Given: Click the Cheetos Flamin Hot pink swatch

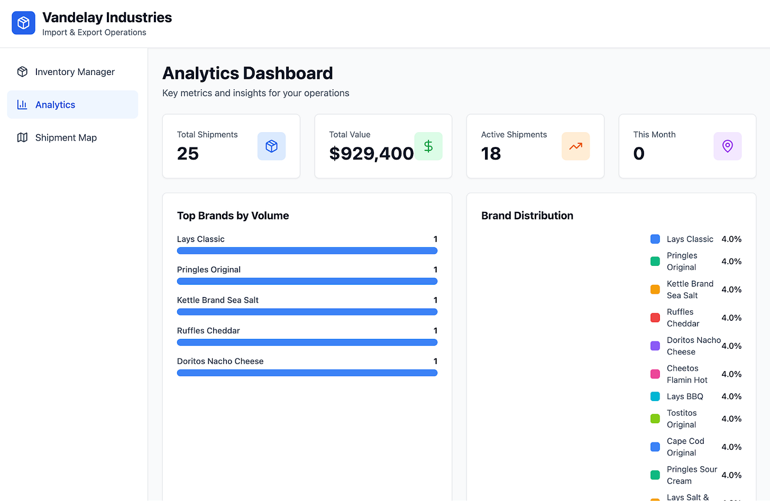Looking at the screenshot, I should [655, 374].
